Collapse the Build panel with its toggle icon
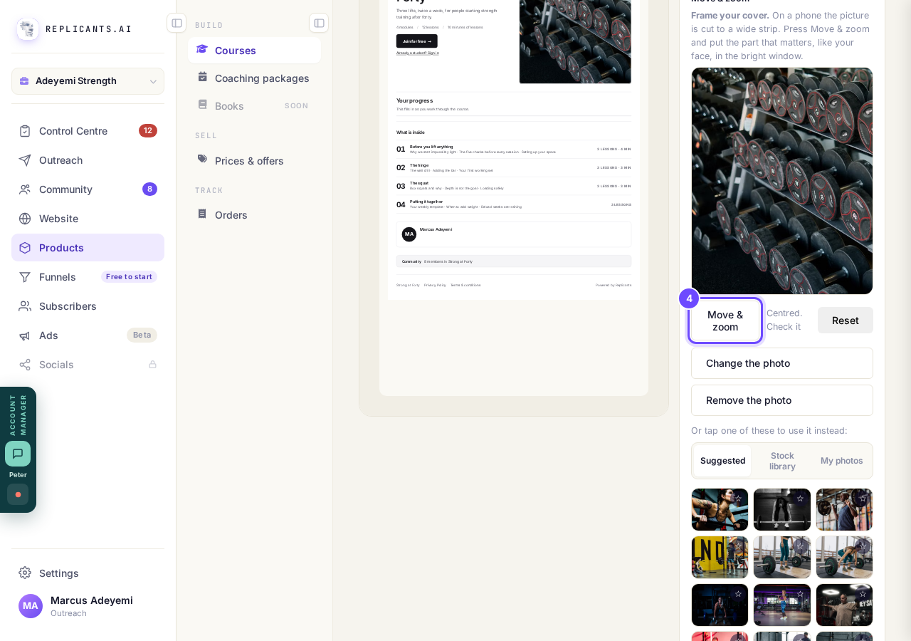Image resolution: width=911 pixels, height=641 pixels. pyautogui.click(x=319, y=23)
